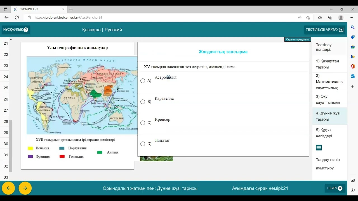Screen dimensions: 358x201
Task: Click the purple Франция legend swatch
Action: coord(30,157)
